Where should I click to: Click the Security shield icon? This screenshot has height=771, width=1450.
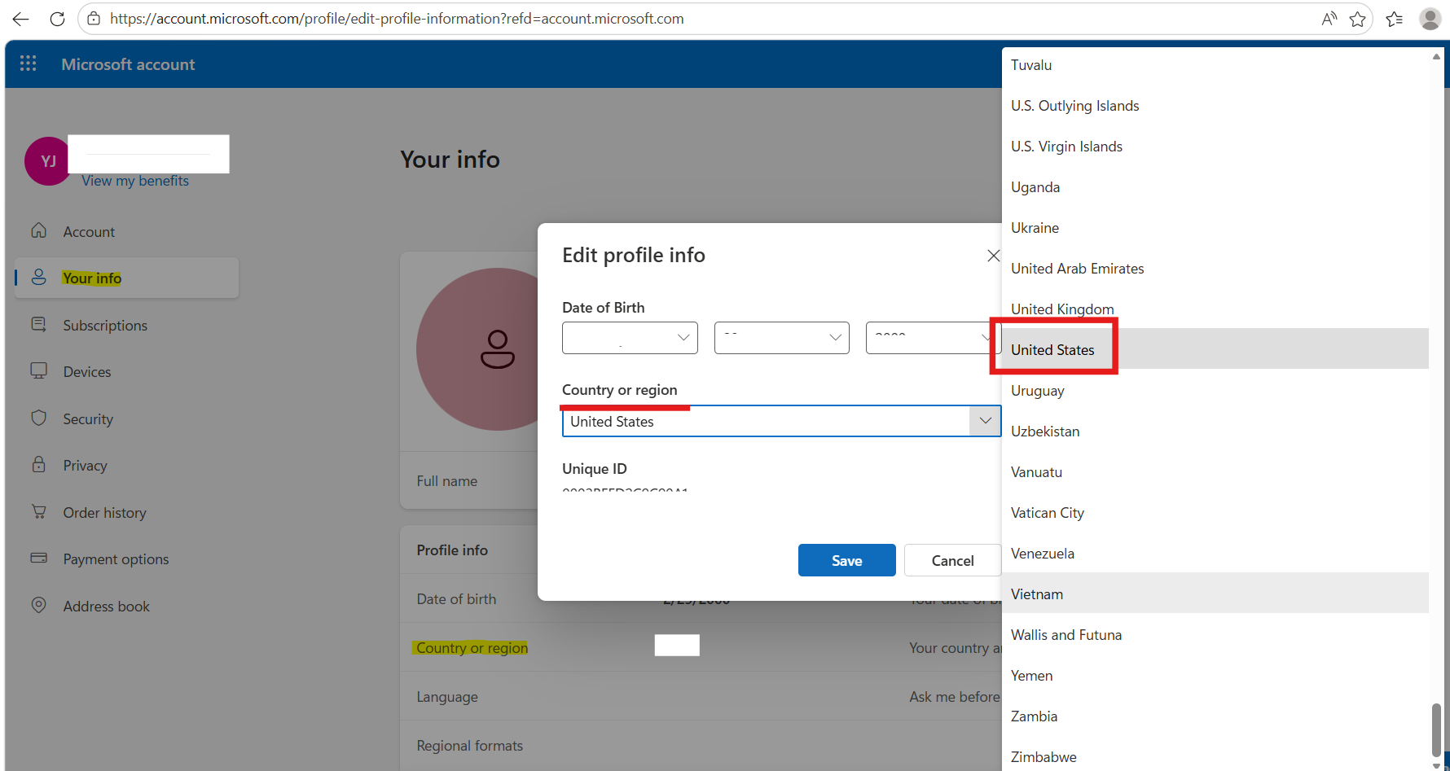[38, 418]
